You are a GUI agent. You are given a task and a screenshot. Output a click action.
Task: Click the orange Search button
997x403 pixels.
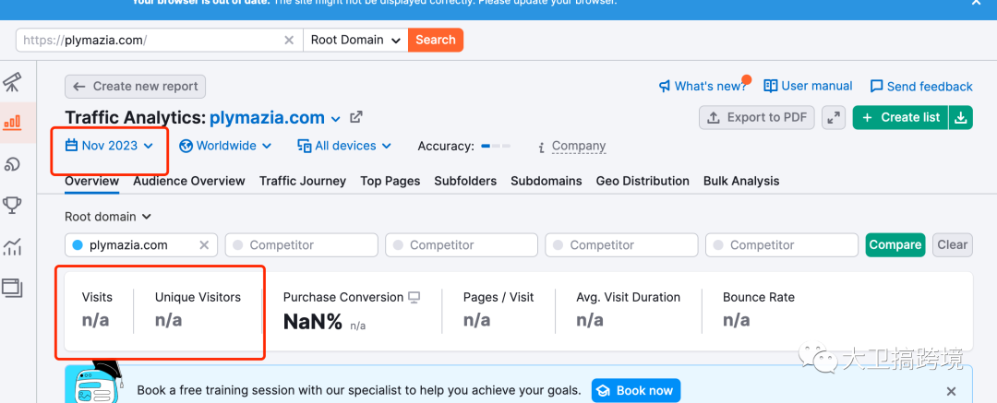click(436, 40)
